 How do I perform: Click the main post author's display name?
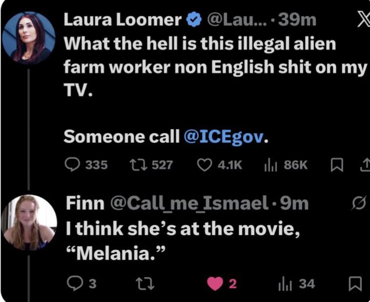tap(123, 20)
